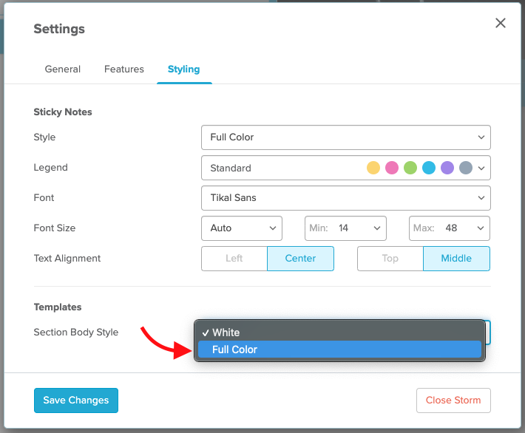Open the Min font size dropdown
The height and width of the screenshot is (433, 525).
tap(345, 228)
